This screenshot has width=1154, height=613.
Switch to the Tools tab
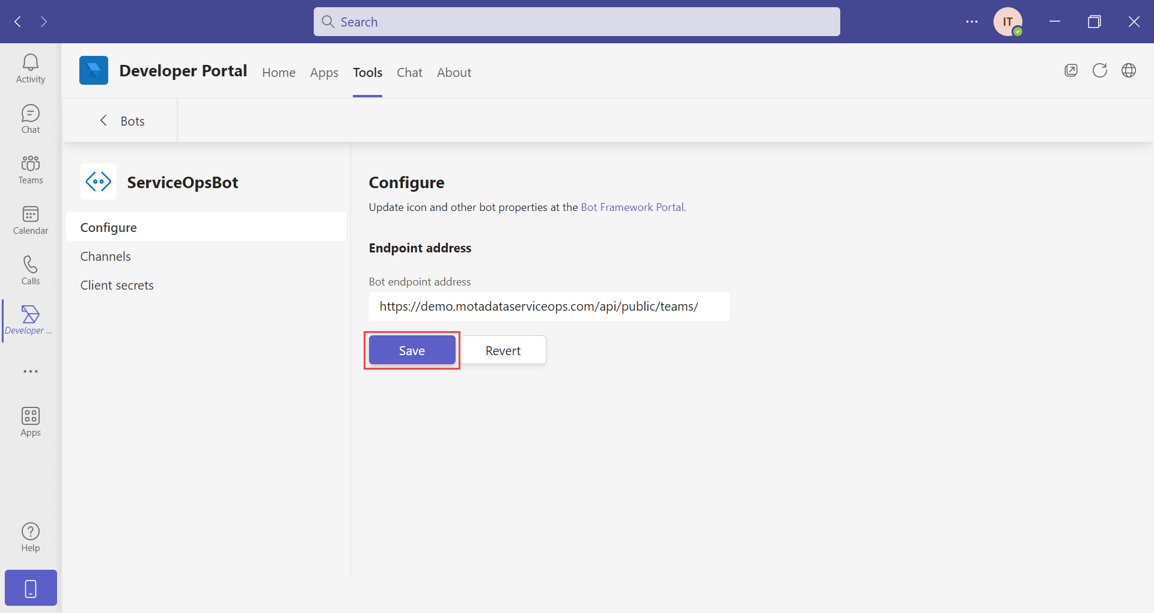[367, 72]
